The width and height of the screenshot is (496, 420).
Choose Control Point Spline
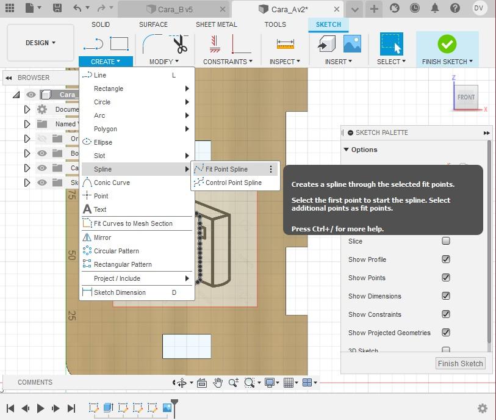coord(234,183)
